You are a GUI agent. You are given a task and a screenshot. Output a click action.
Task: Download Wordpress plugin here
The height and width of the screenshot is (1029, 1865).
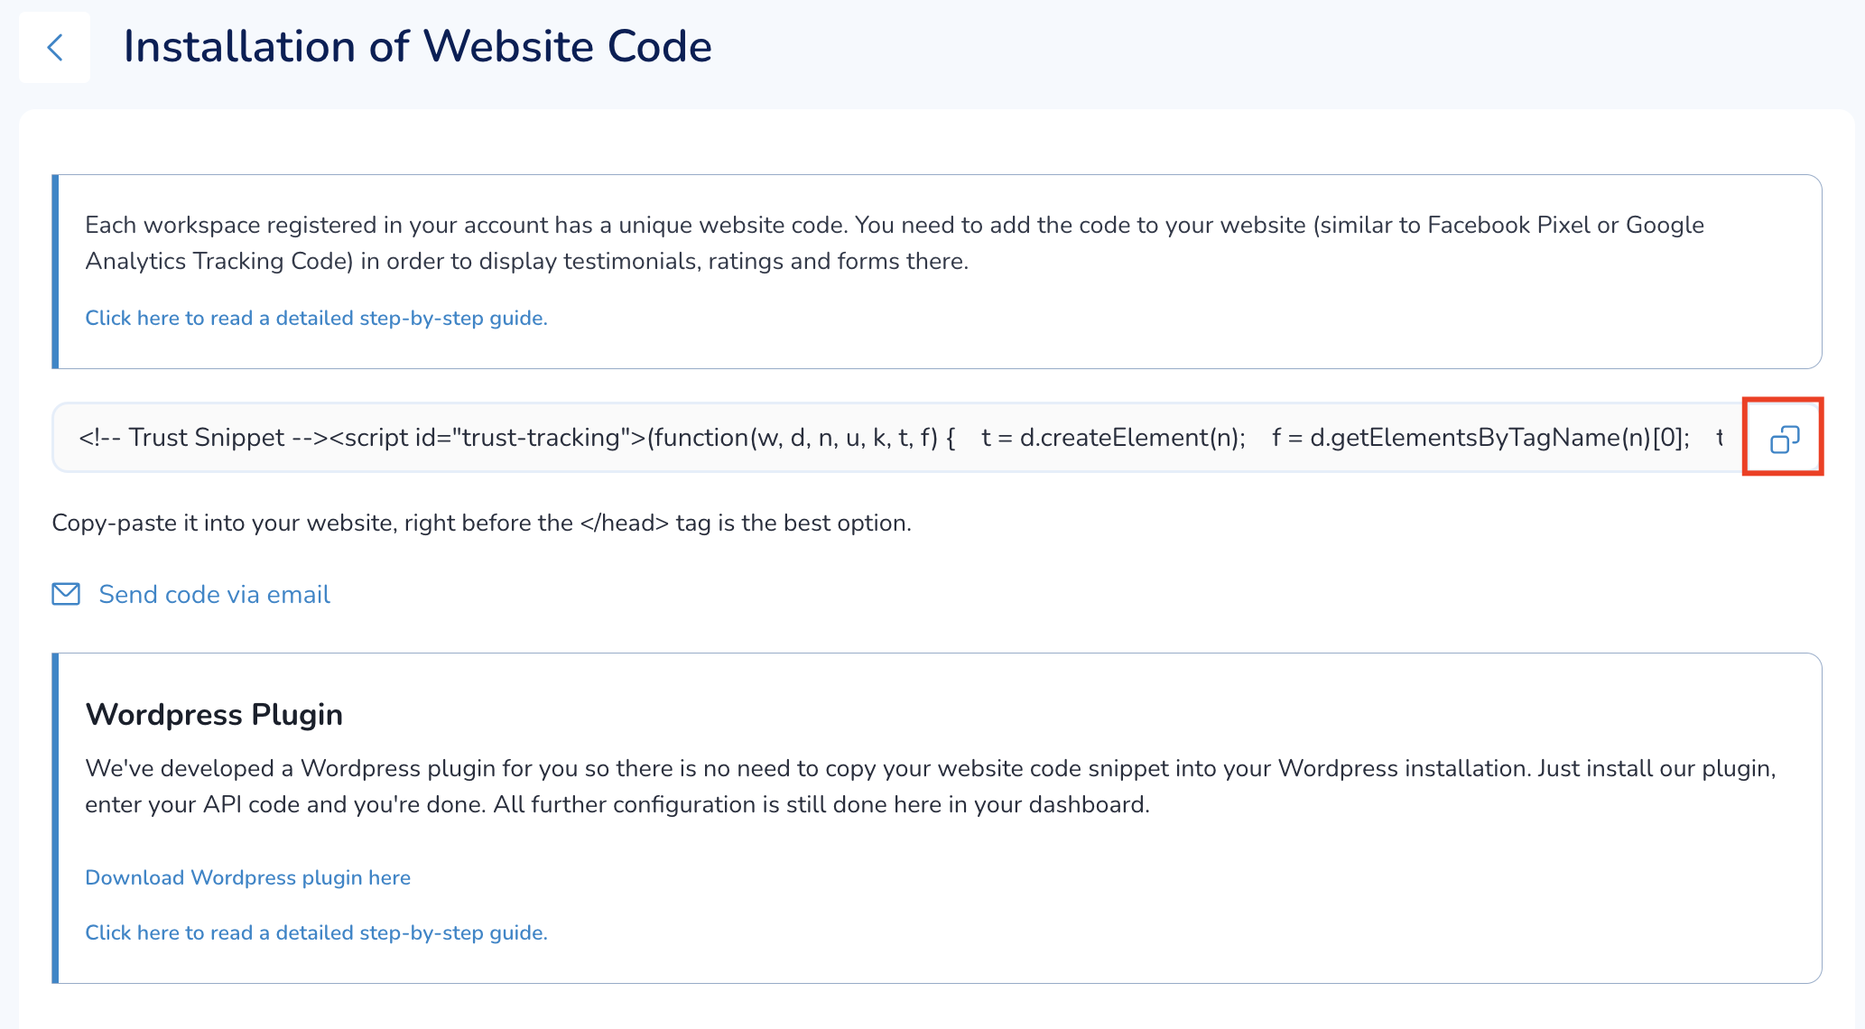coord(247,877)
